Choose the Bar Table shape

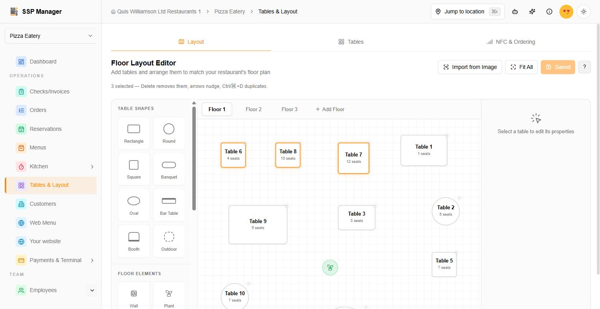coord(169,205)
